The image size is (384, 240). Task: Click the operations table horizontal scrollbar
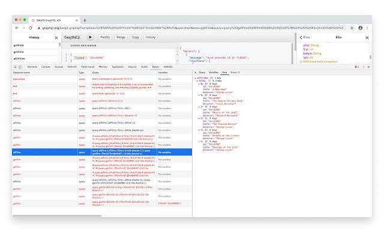tap(57, 216)
